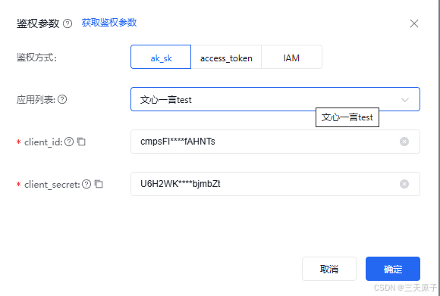Copy the client_secret value
The height and width of the screenshot is (296, 440).
(99, 184)
